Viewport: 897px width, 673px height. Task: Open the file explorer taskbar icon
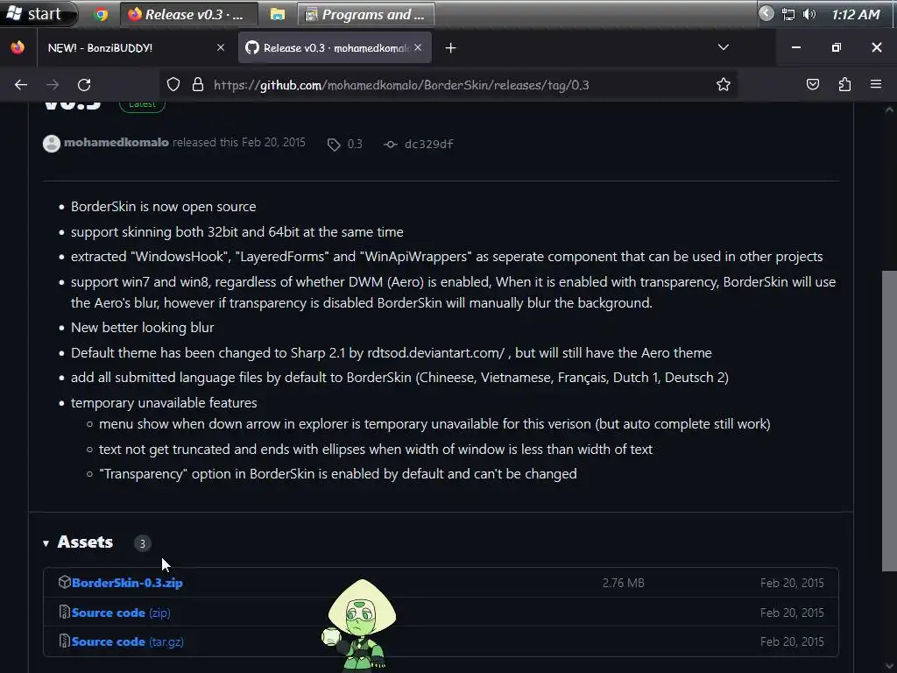click(x=278, y=14)
